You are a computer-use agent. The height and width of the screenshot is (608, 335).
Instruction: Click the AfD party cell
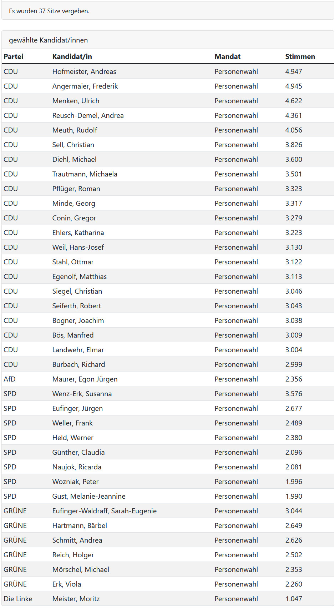tap(10, 379)
